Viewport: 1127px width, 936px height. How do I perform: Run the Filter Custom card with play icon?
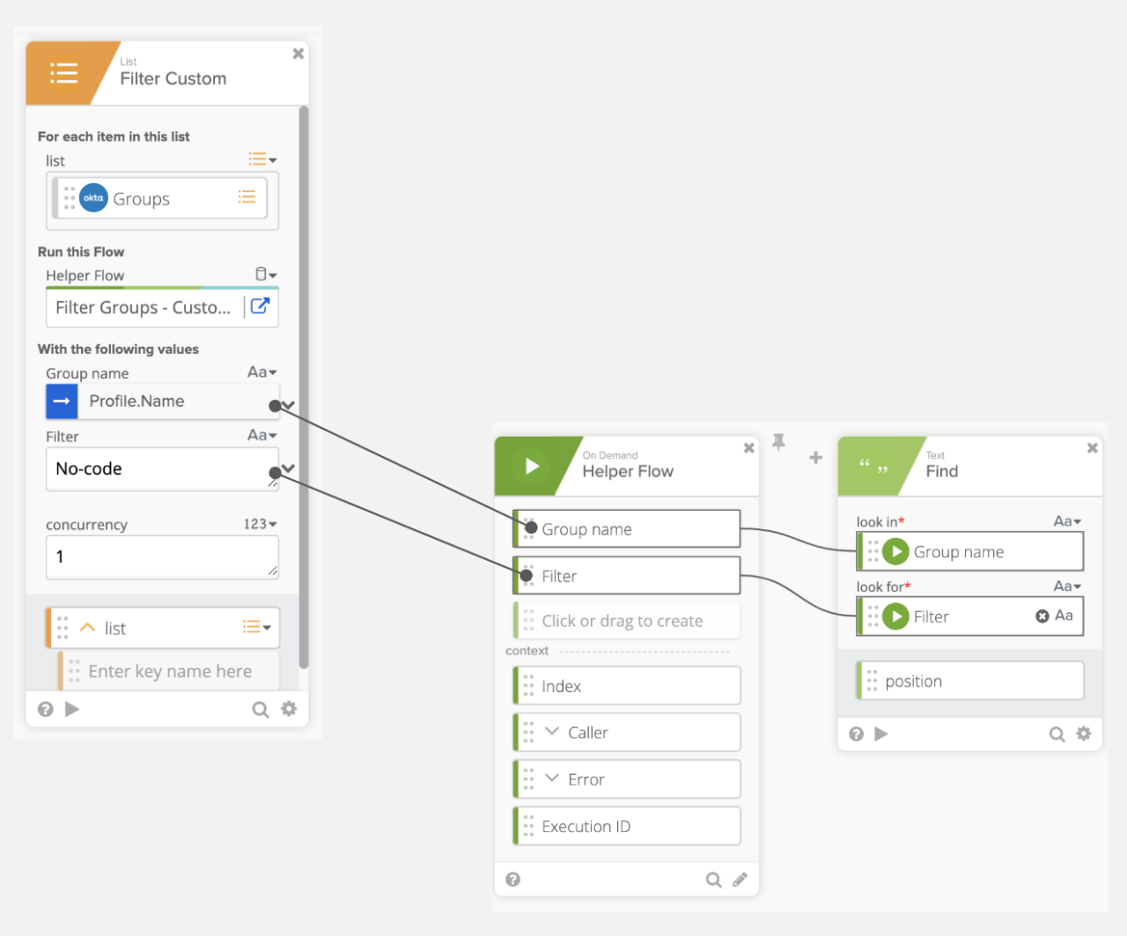point(72,709)
